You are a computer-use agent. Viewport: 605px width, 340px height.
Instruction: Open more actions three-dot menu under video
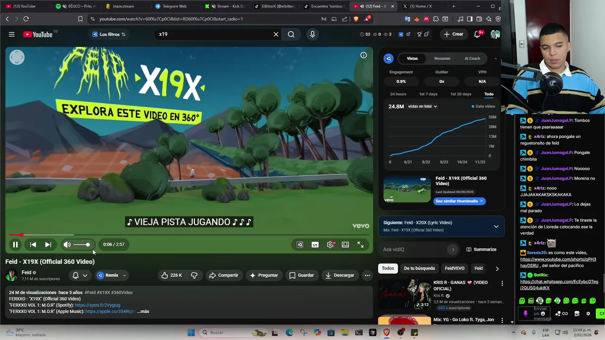tap(367, 275)
